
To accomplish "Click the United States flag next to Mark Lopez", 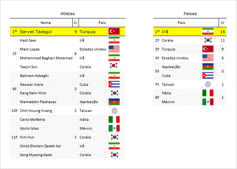I will coord(114,49).
